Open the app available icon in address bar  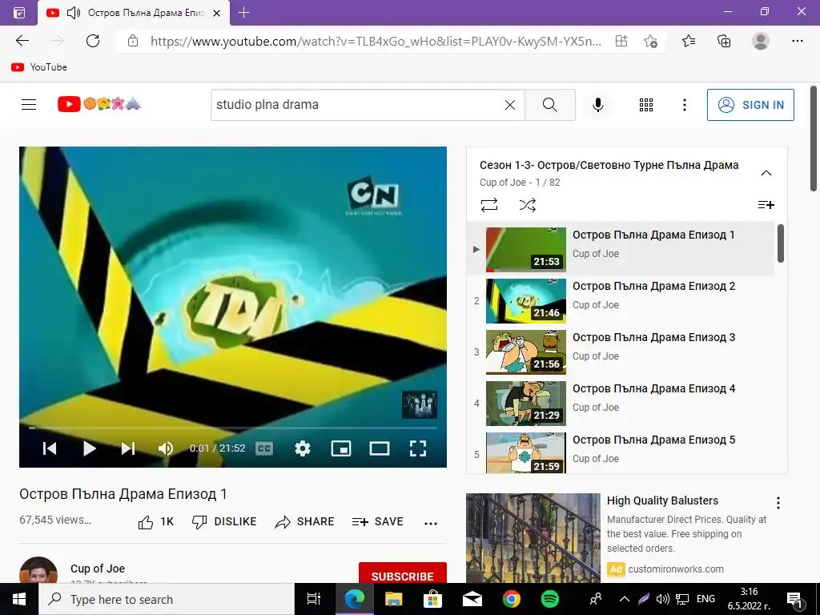[x=621, y=41]
